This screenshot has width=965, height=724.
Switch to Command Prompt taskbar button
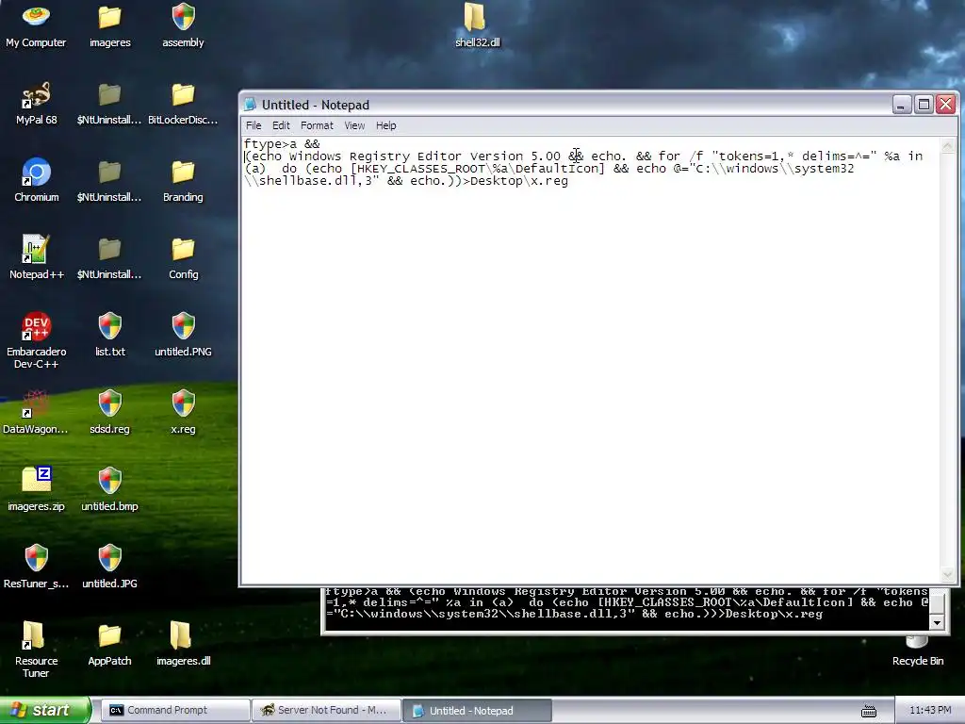coord(174,710)
